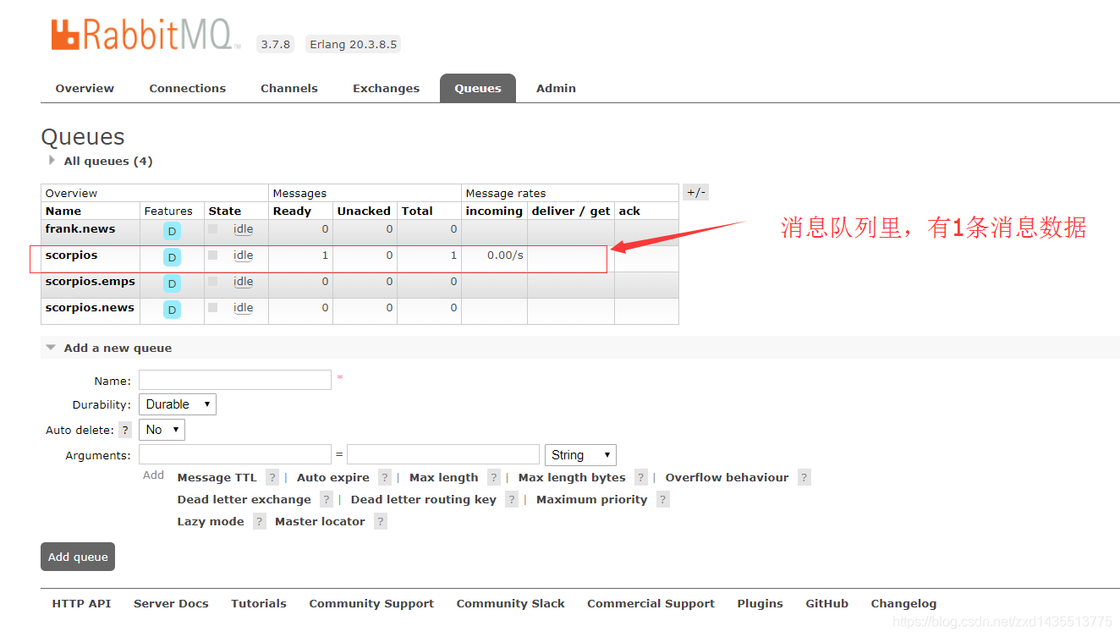Viewport: 1120px width, 637px height.
Task: Open the GitHub footer link
Action: [826, 603]
